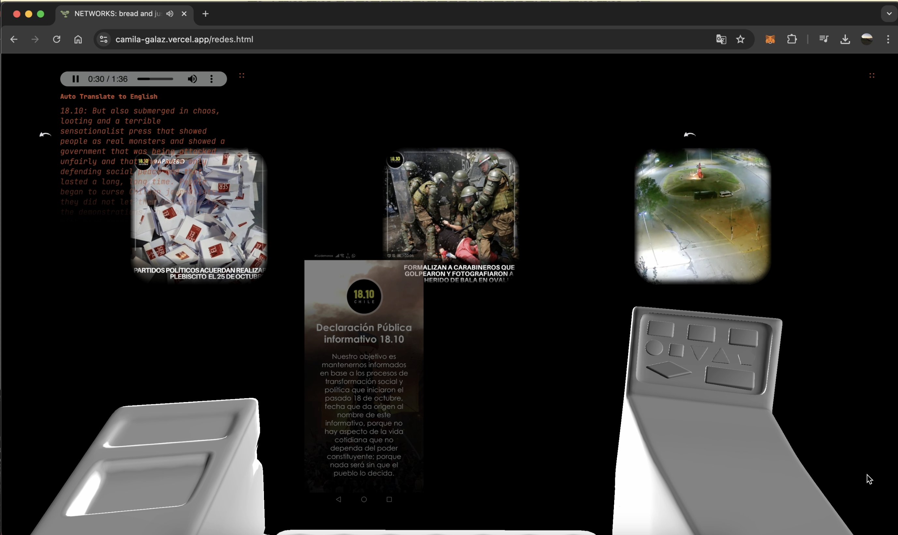This screenshot has width=898, height=535.
Task: Open the MetaMask fox extension
Action: coord(770,39)
